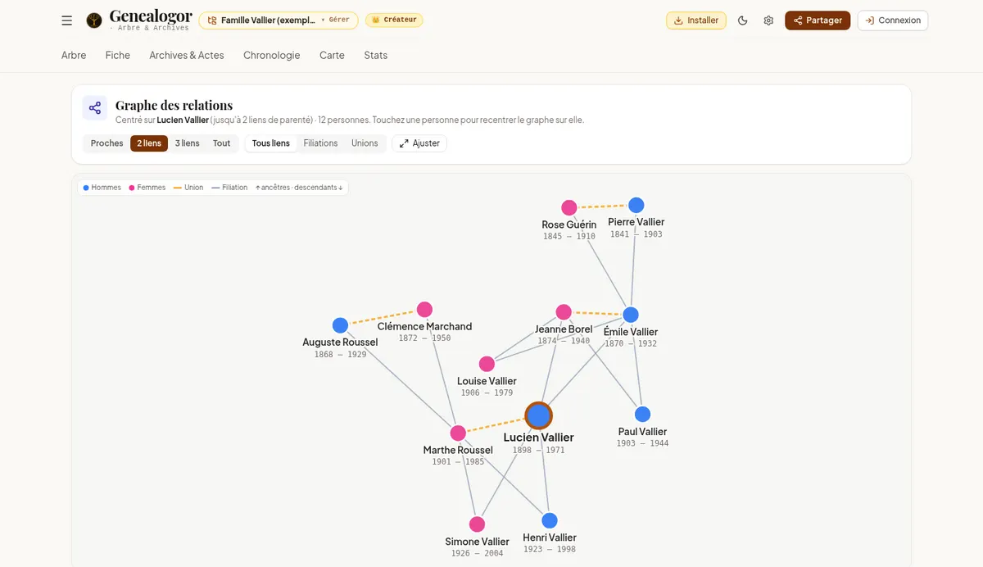Click the Filiation legend entry
The height and width of the screenshot is (567, 983).
point(229,188)
